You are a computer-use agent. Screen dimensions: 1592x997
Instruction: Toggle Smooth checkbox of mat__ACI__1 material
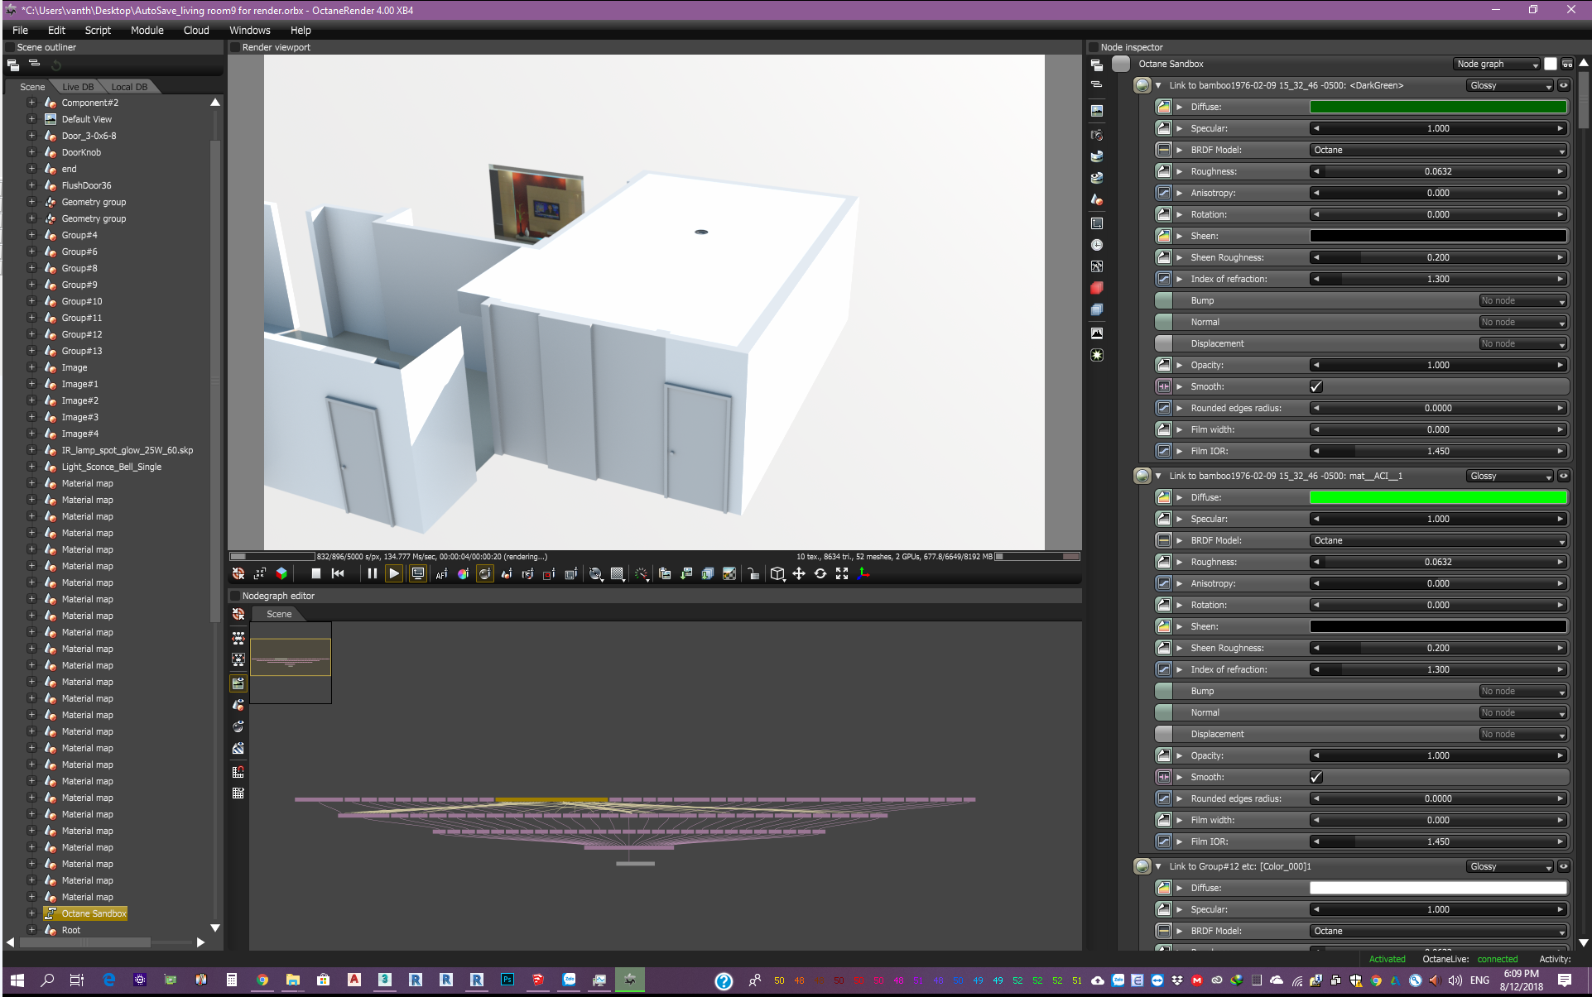[x=1316, y=777]
